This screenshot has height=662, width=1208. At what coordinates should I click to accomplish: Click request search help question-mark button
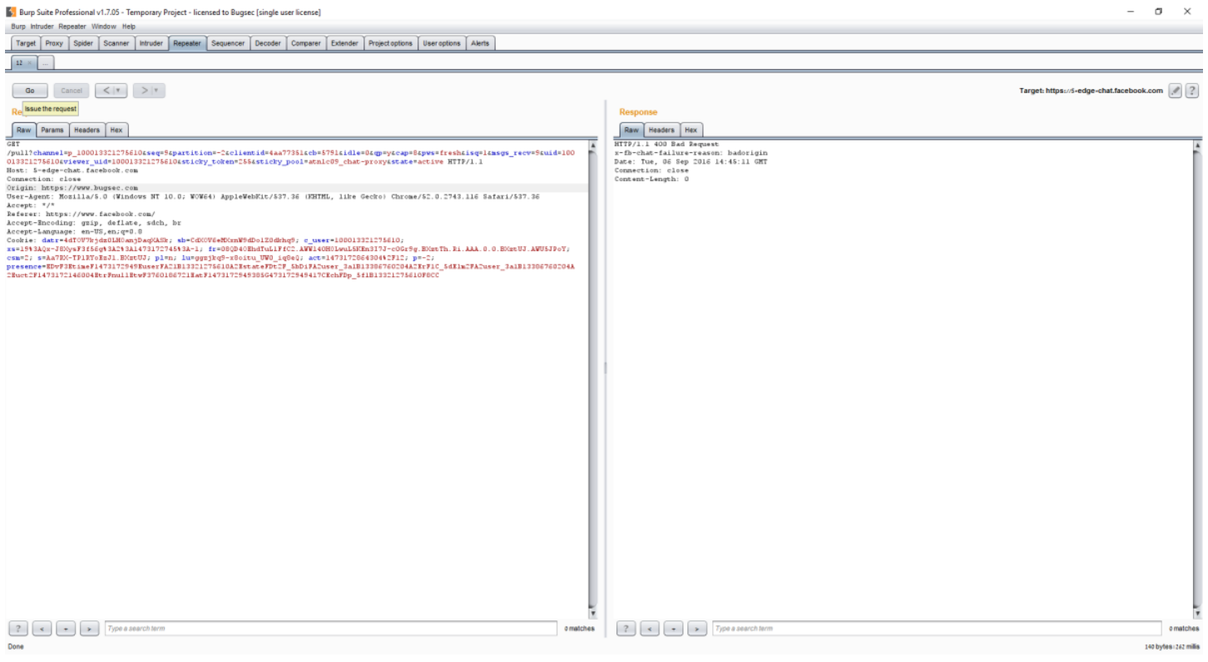pyautogui.click(x=19, y=628)
